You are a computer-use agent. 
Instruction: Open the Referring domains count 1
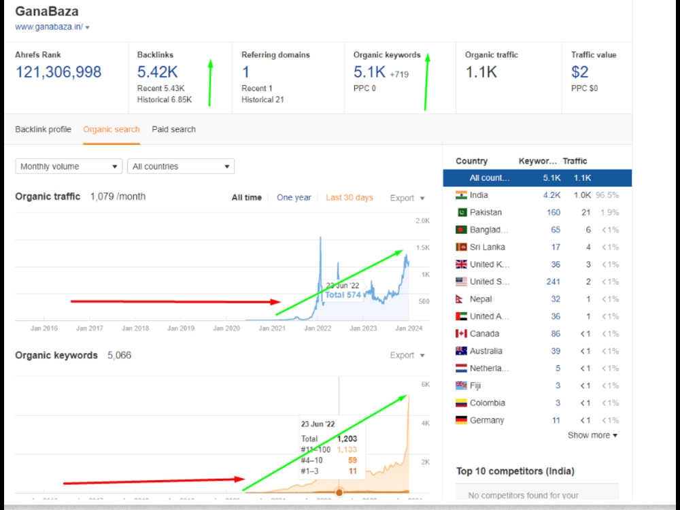(x=246, y=72)
